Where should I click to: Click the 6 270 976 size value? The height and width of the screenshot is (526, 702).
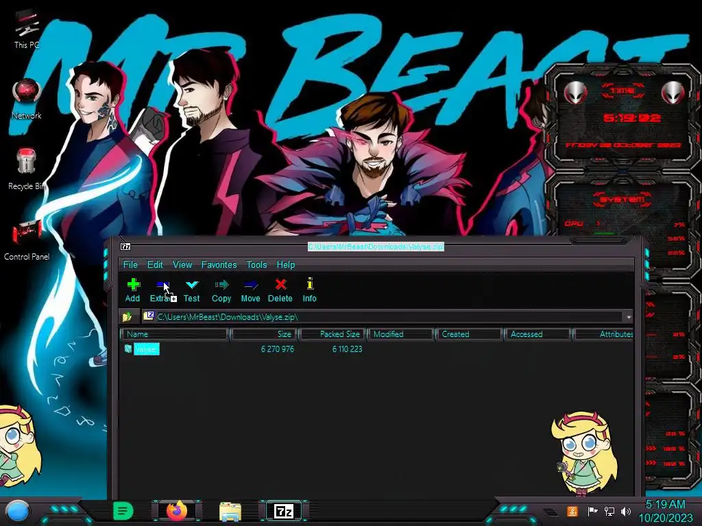278,349
